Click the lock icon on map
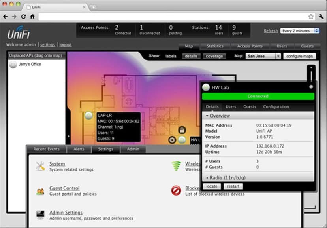 (x=182, y=130)
